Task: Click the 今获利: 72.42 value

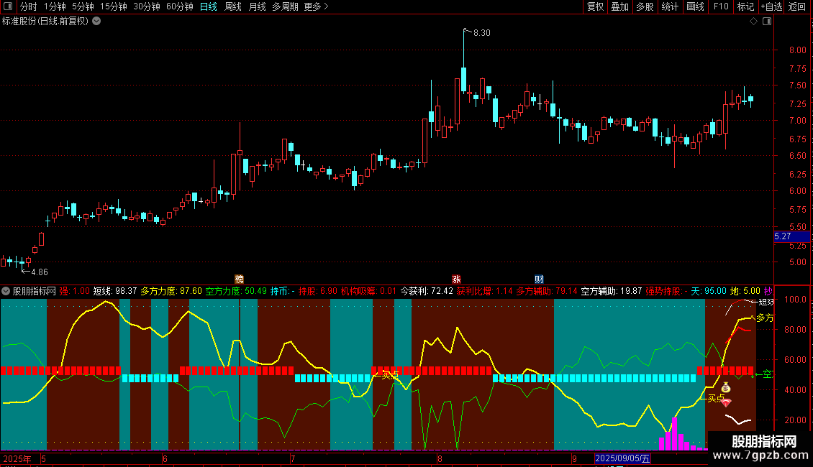Action: click(427, 291)
